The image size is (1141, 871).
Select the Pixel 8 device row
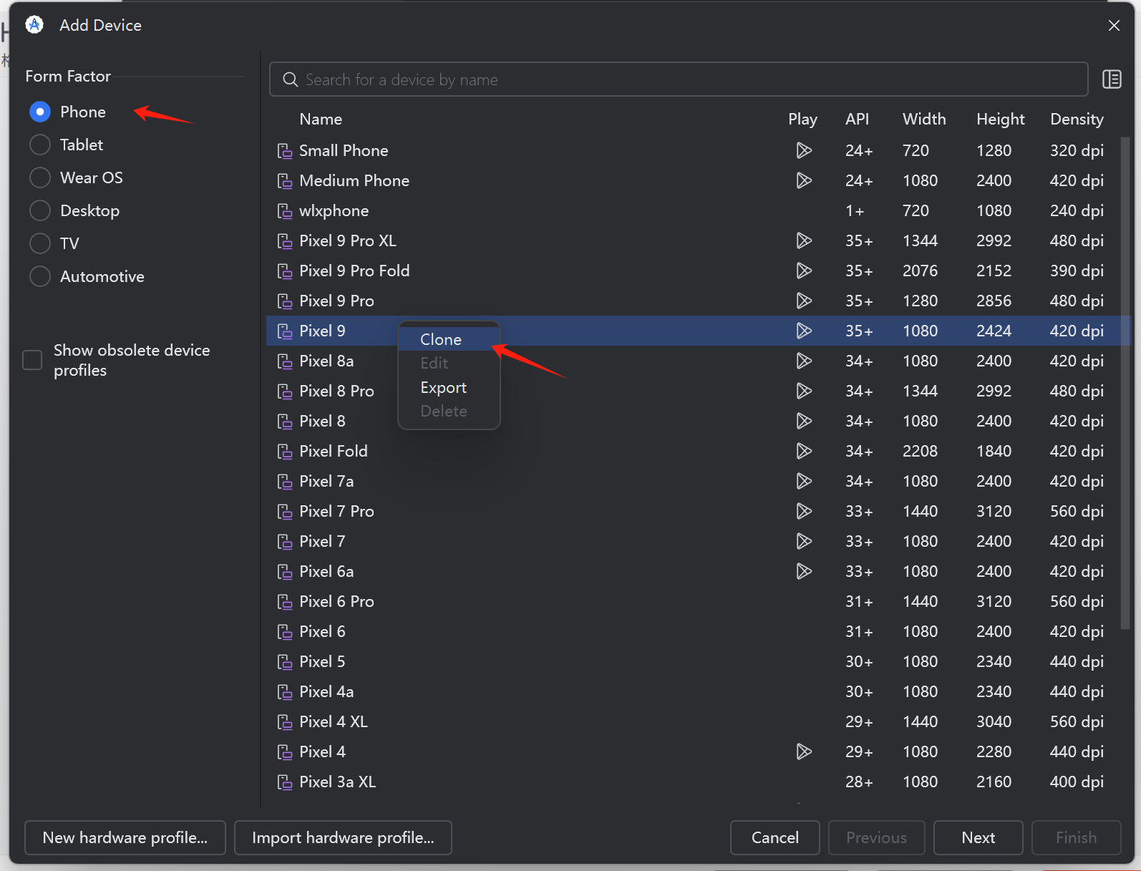[694, 421]
